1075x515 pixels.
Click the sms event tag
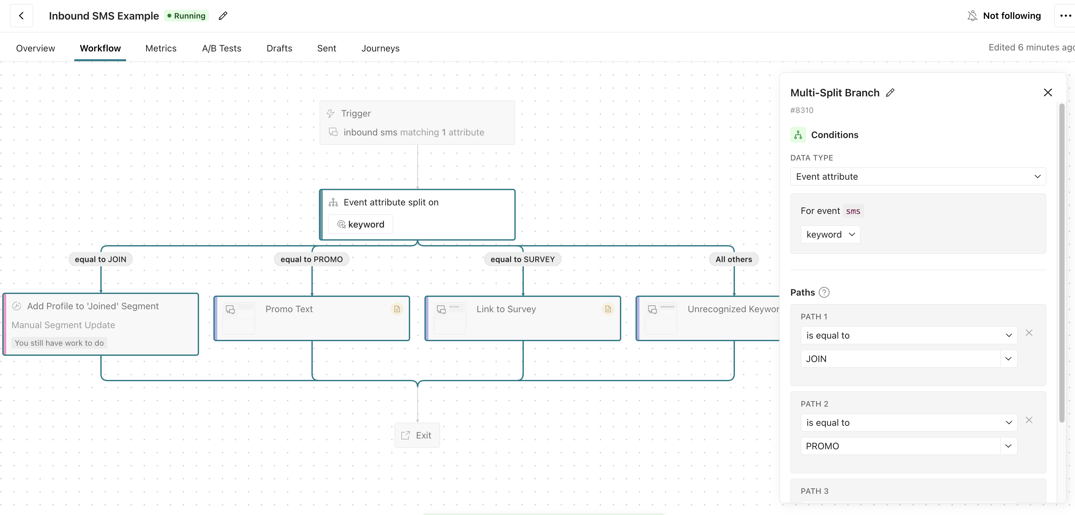(x=853, y=211)
